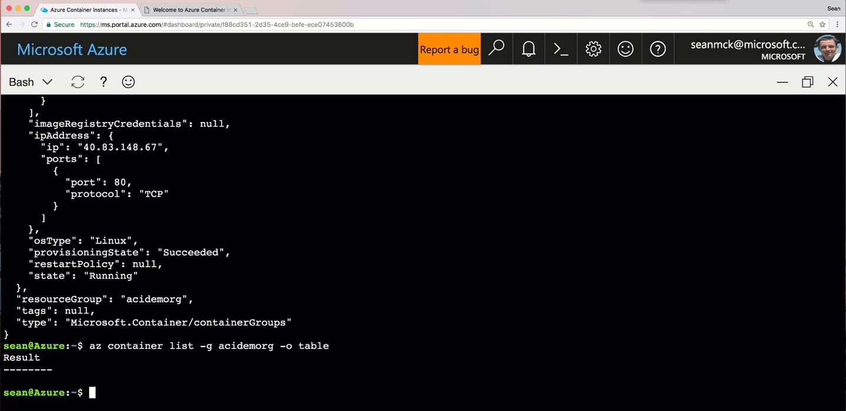The height and width of the screenshot is (411, 846).
Task: Click the IP address "40.83.148.67" text
Action: (x=120, y=147)
